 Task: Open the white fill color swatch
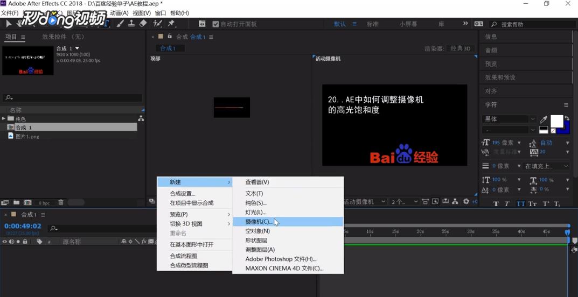point(556,121)
